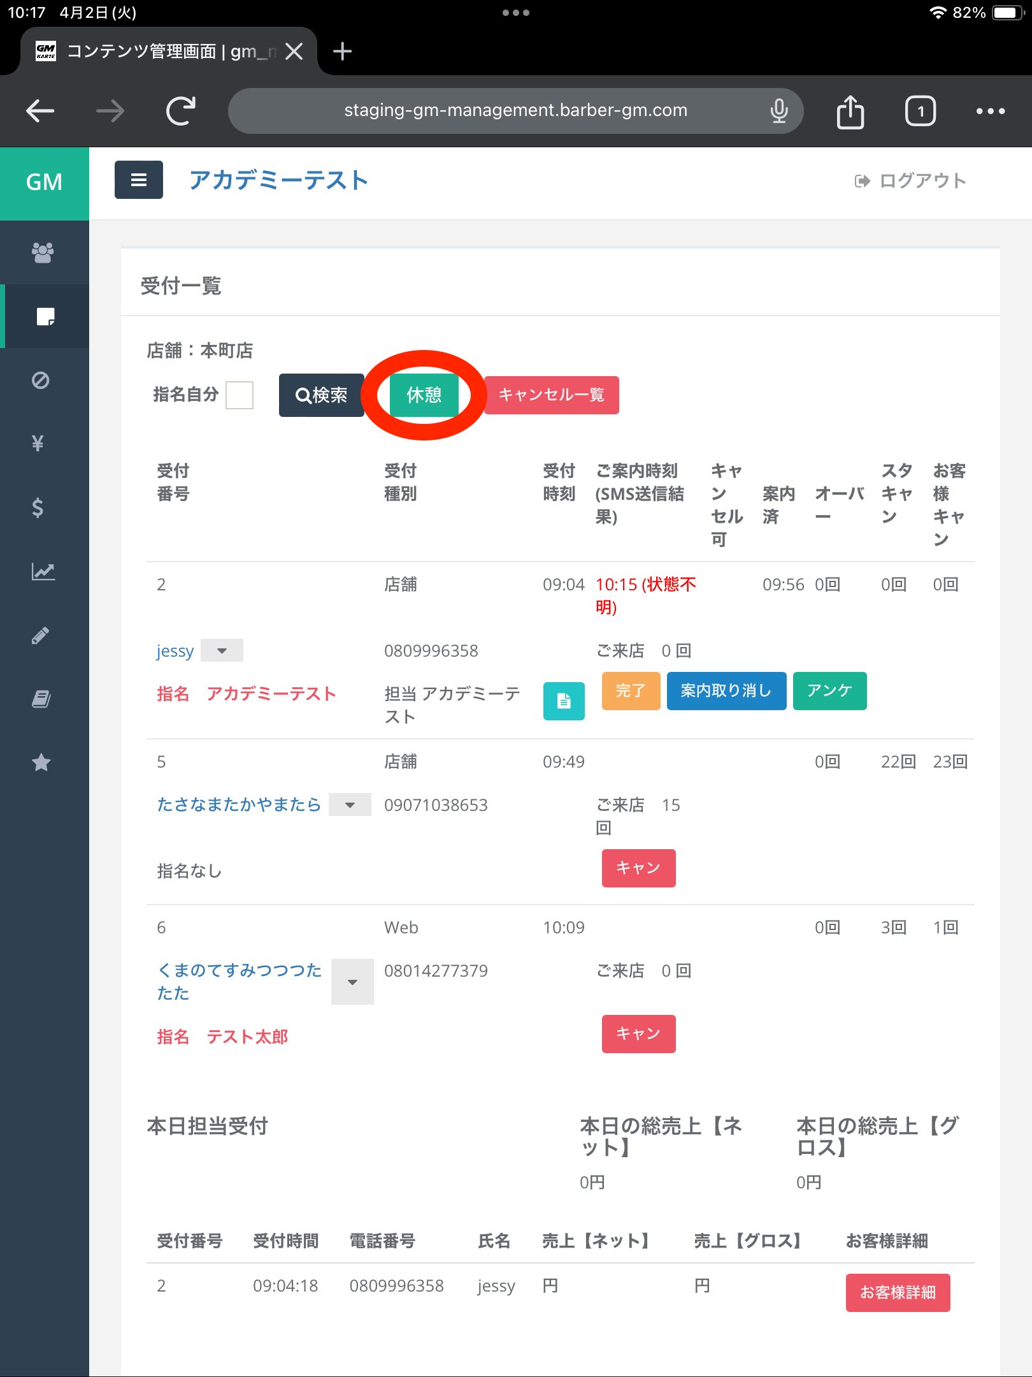
Task: Toggle the 指名自分 checkbox
Action: [x=240, y=395]
